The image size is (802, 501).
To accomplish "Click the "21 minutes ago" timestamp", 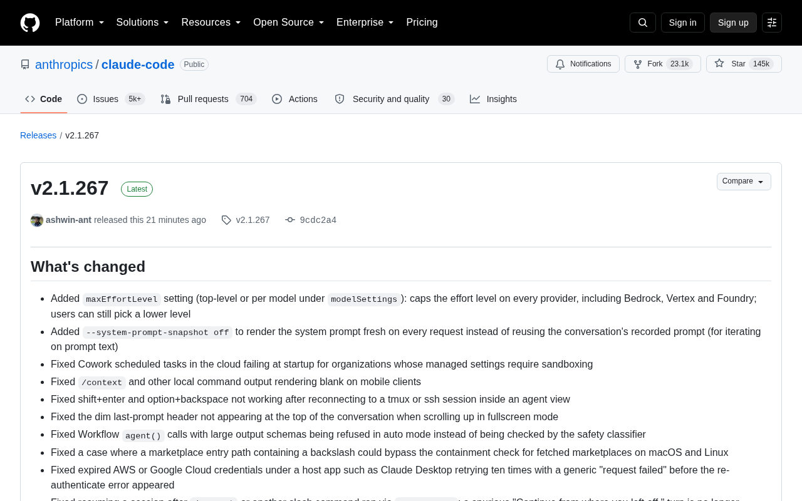I will pos(176,220).
